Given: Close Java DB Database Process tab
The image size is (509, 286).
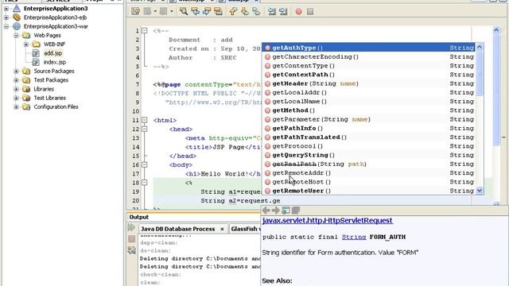Looking at the screenshot, I should pos(222,229).
